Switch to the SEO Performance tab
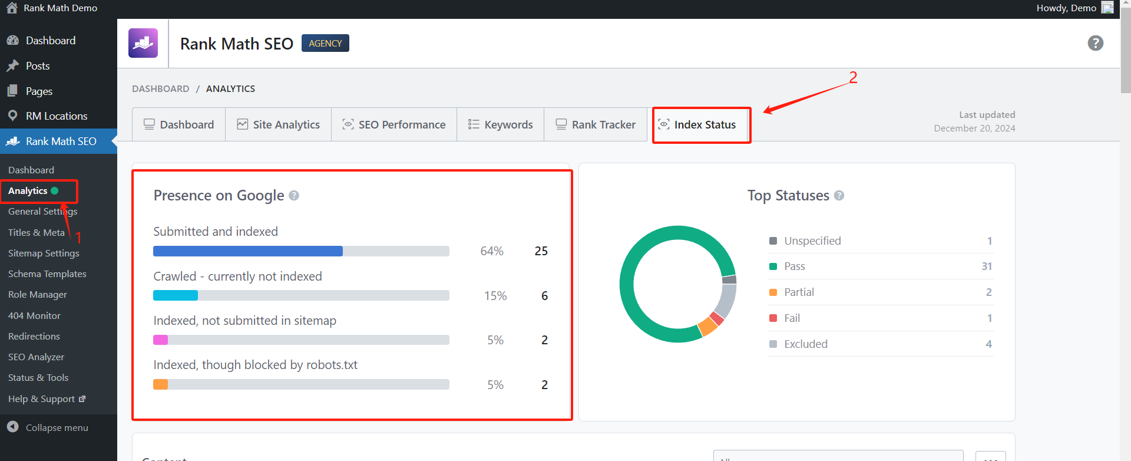 (394, 124)
